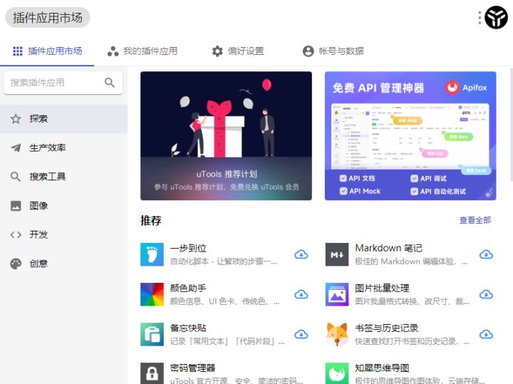Select the 开发 code brackets icon

16,234
